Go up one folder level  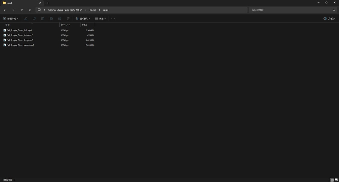[22, 10]
